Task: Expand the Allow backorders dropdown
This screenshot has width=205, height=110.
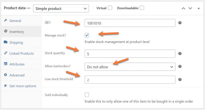Action: (130, 67)
